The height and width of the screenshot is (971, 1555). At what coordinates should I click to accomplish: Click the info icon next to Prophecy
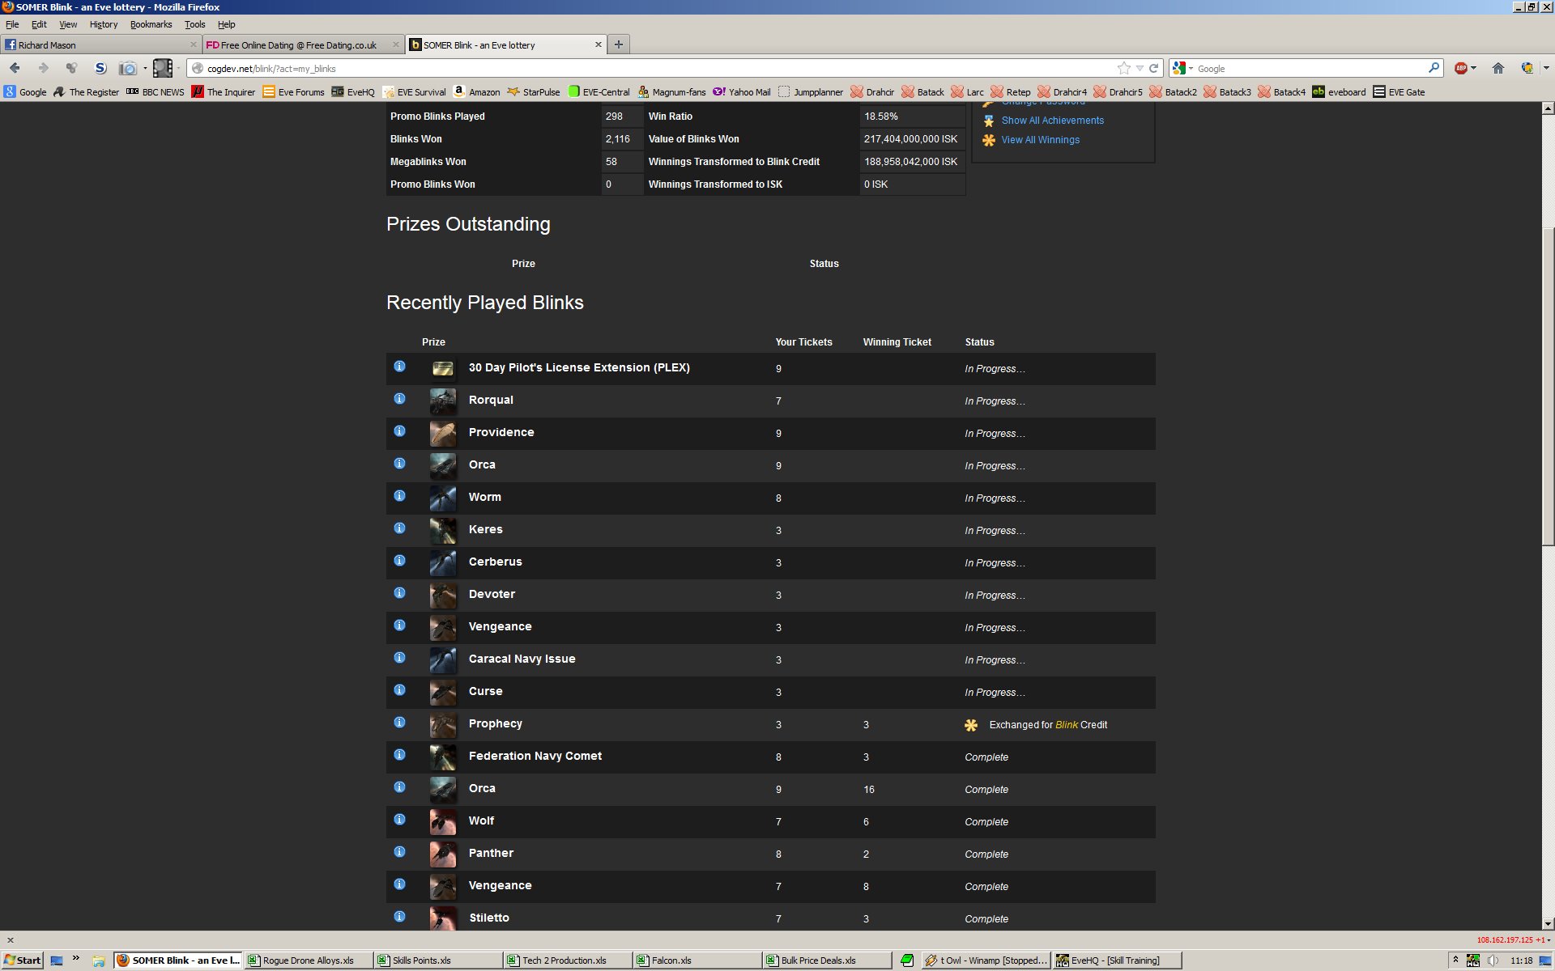(399, 723)
